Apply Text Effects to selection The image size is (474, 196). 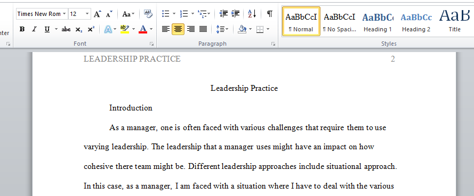pos(108,29)
